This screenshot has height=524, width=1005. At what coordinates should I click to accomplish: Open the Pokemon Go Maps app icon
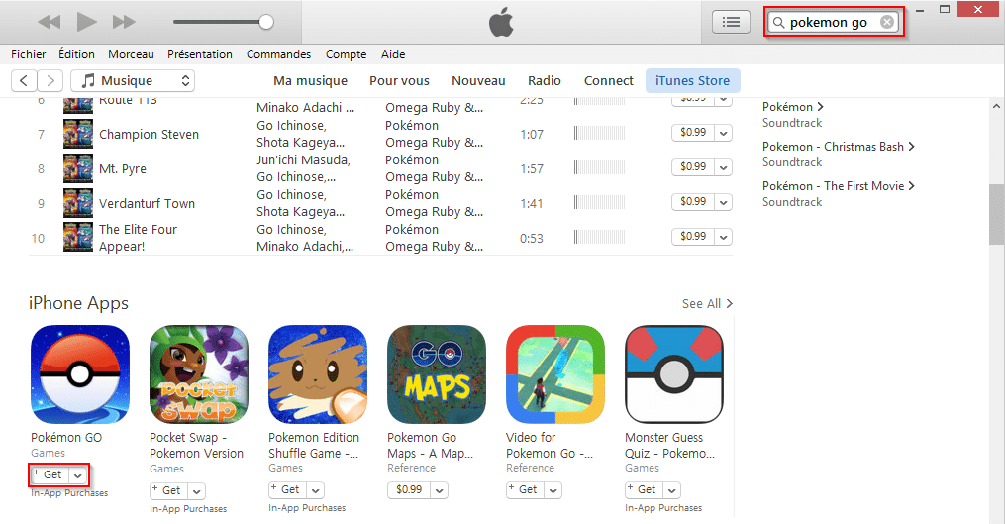tap(437, 373)
